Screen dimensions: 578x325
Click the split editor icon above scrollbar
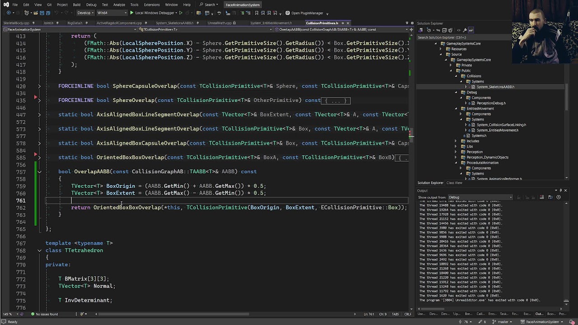411,29
